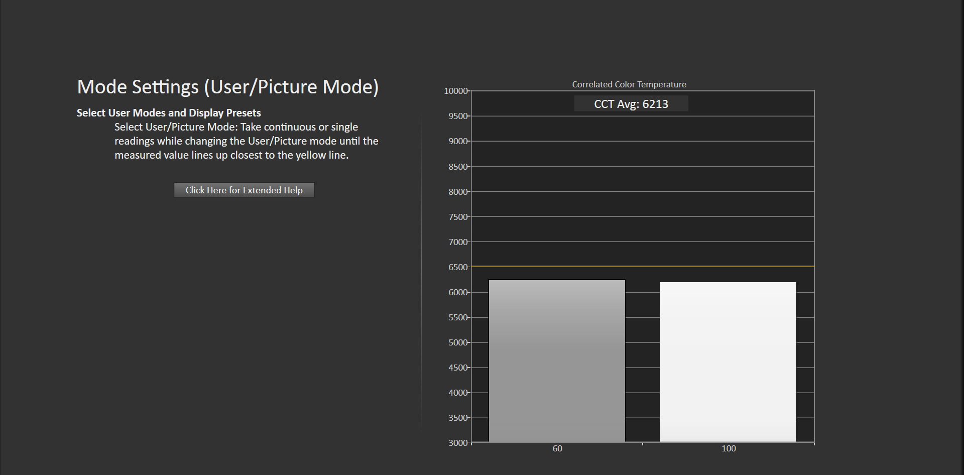Click the 9000 y-axis label

coord(457,141)
